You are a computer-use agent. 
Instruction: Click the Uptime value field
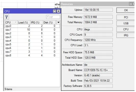click(98, 10)
